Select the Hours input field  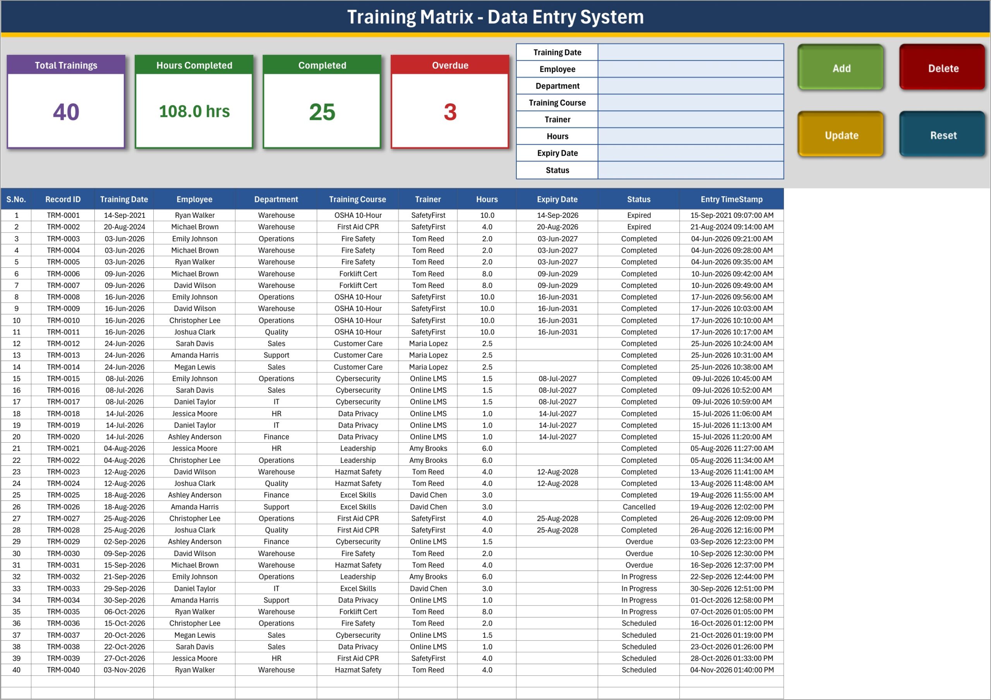point(691,136)
